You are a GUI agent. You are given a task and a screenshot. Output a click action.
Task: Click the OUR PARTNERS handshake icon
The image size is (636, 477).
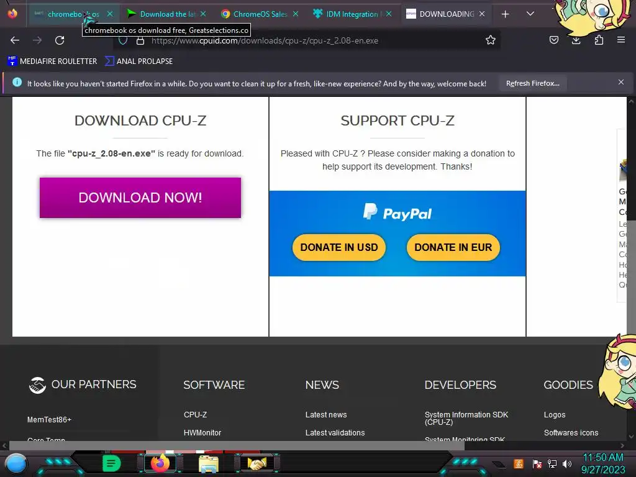(37, 385)
